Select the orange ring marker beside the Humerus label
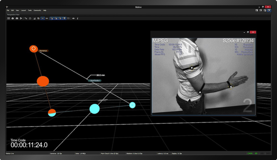277x160 pixels. click(33, 49)
